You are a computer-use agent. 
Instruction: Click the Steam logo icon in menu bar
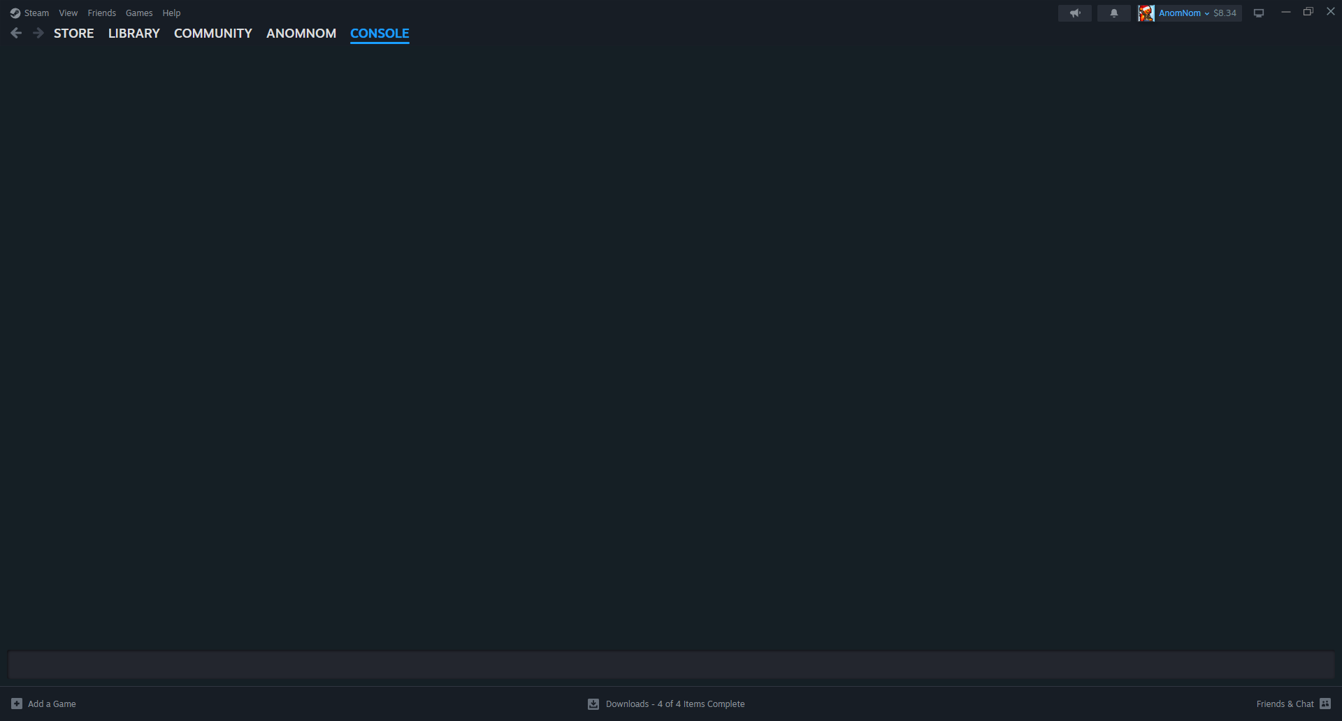[x=15, y=13]
